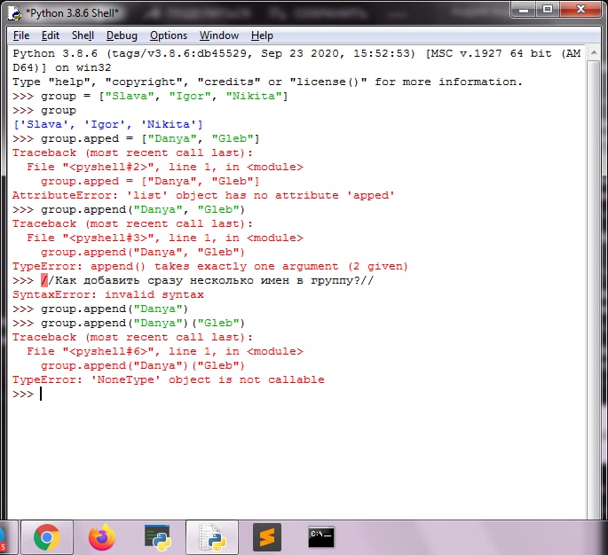Image resolution: width=608 pixels, height=555 pixels.
Task: Open the Help menu
Action: (262, 35)
